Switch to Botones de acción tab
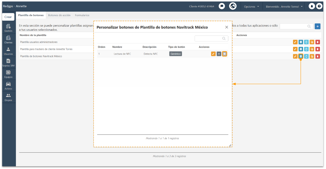The image size is (326, 169). coord(59,15)
